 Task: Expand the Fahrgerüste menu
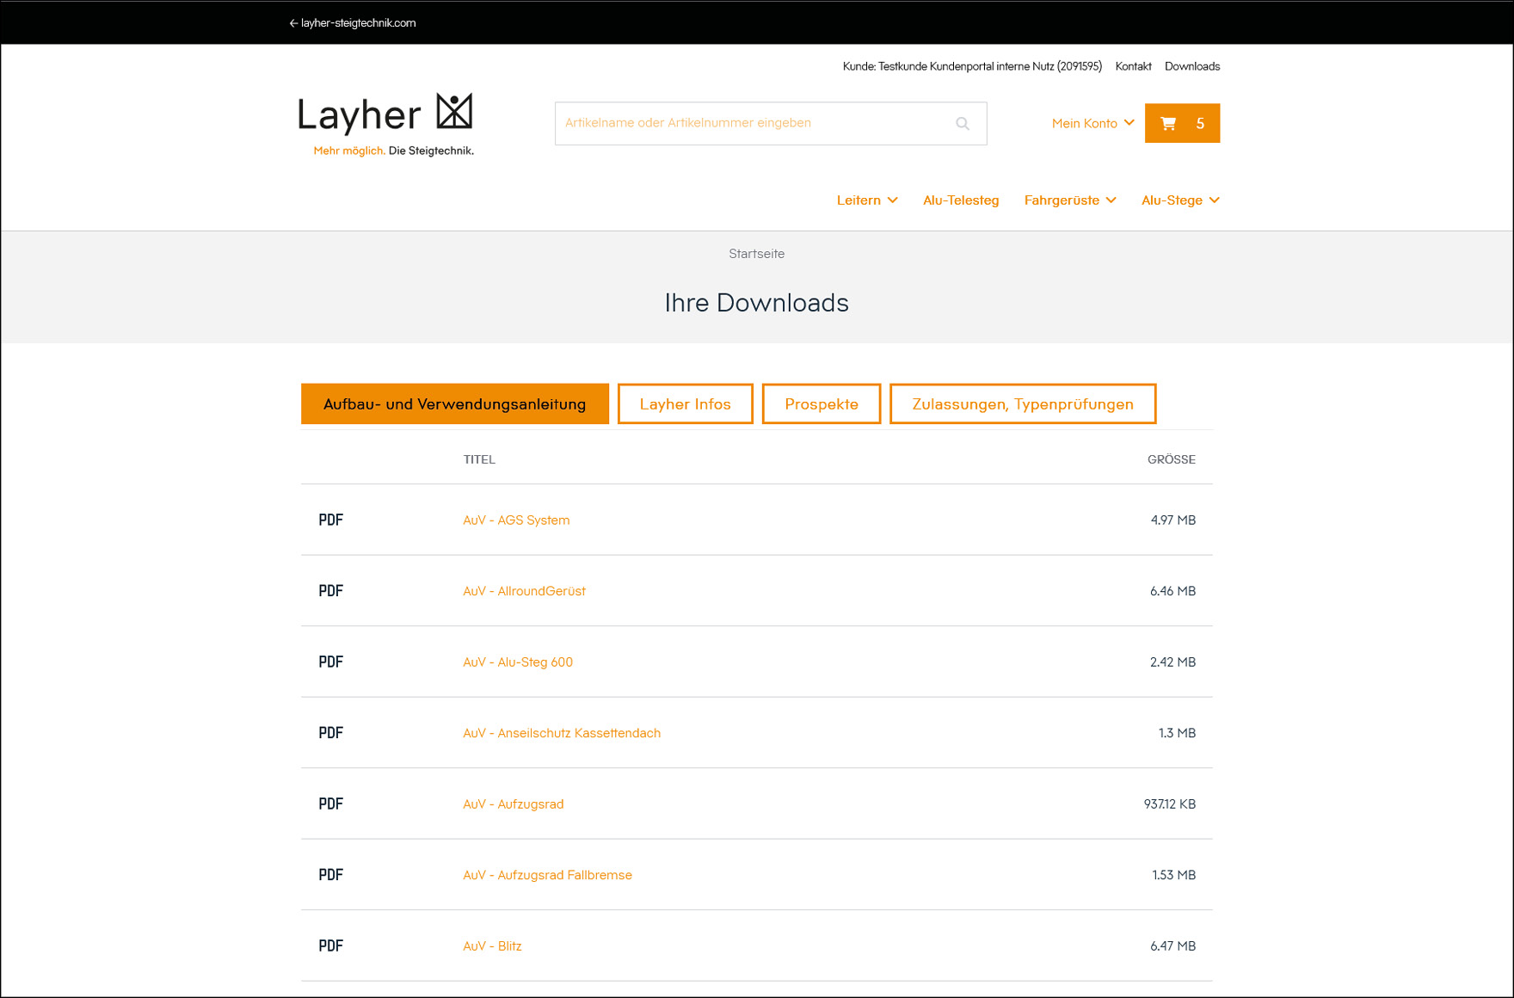coord(1069,200)
